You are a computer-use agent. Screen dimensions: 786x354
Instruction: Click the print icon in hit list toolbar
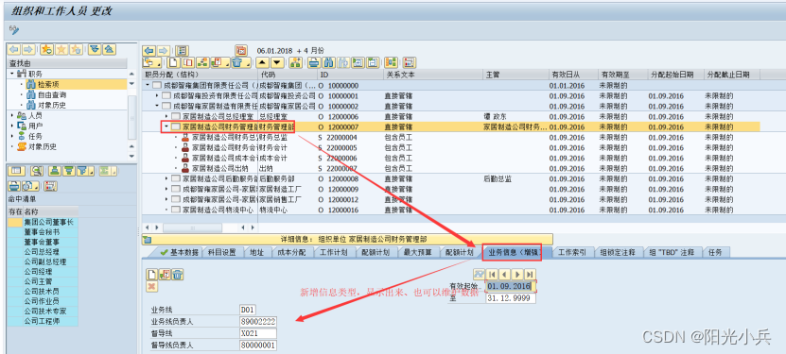tap(14, 186)
